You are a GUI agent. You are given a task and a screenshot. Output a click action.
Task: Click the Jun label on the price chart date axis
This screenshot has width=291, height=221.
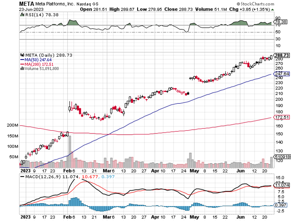point(240,171)
